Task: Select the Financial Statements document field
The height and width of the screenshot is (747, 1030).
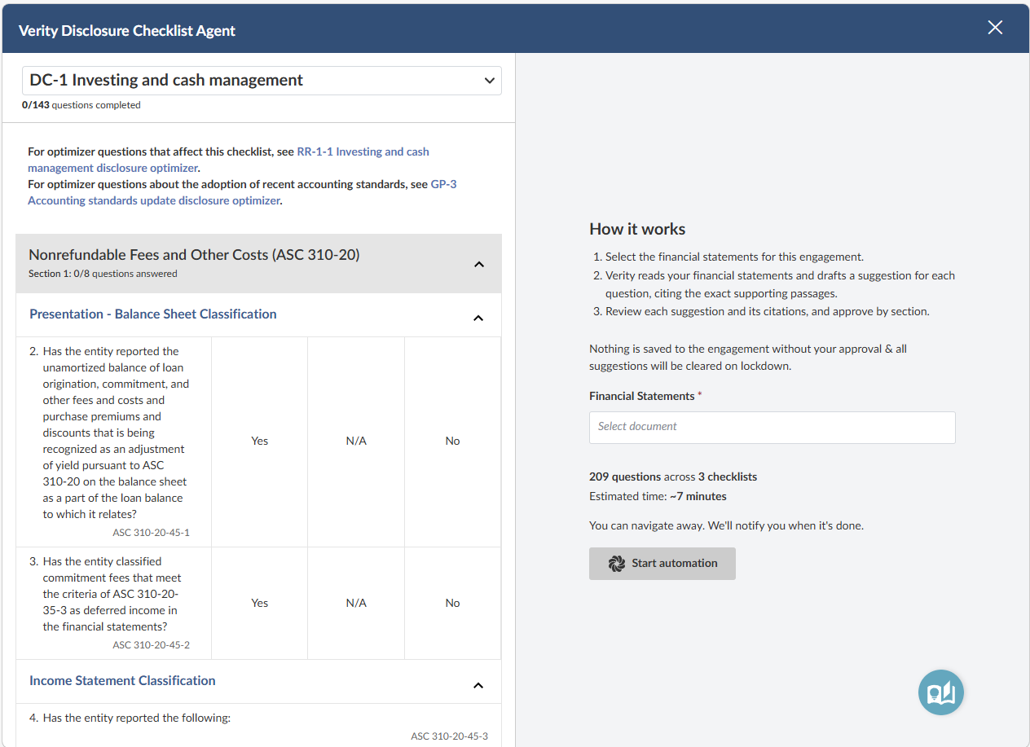Action: pos(772,427)
